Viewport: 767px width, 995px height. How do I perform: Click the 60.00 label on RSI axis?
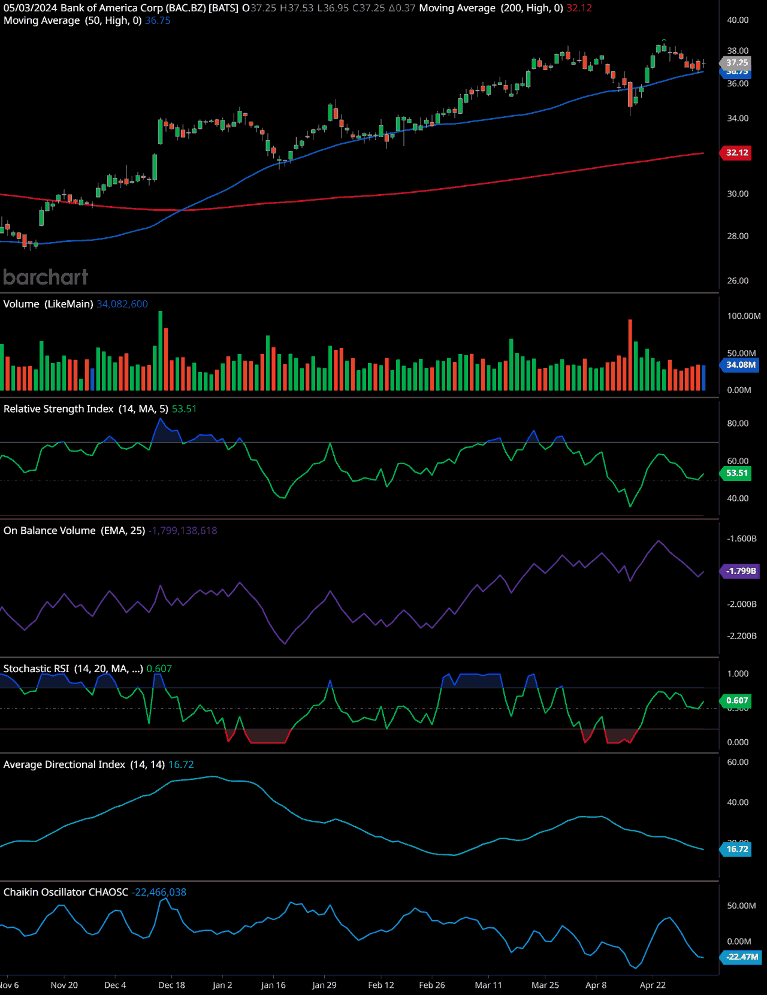pos(738,461)
